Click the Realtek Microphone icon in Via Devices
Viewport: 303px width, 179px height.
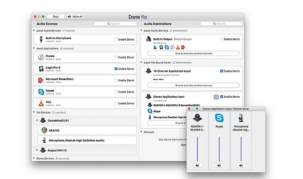[44, 140]
